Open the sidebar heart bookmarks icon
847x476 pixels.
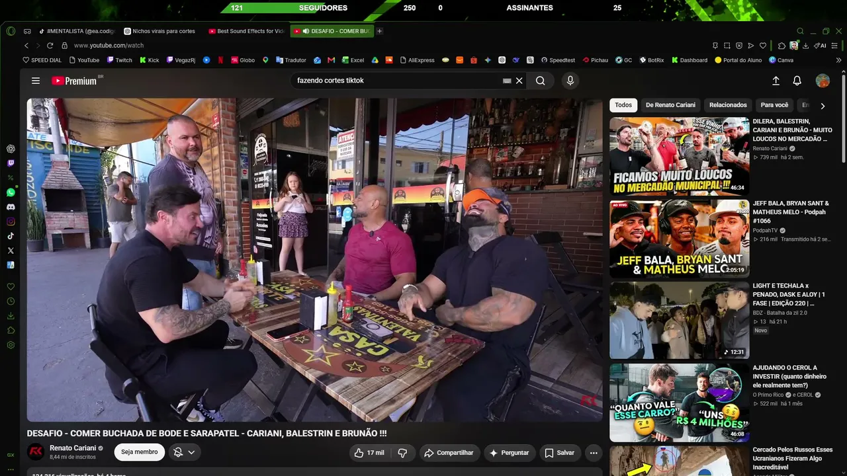click(11, 287)
